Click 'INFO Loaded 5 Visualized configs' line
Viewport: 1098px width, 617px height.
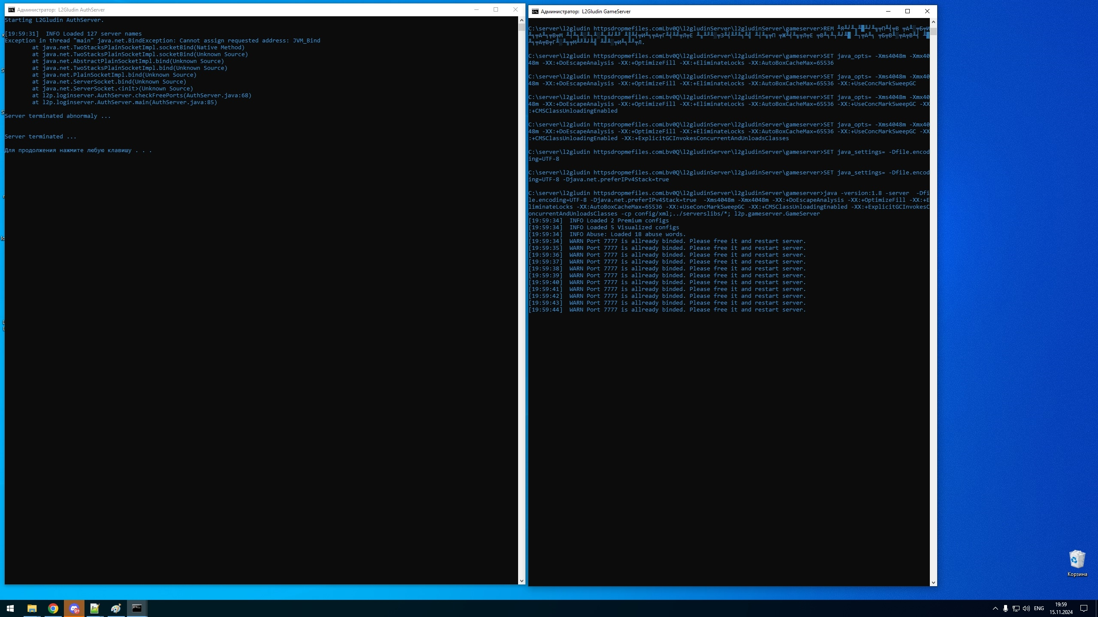tap(604, 228)
